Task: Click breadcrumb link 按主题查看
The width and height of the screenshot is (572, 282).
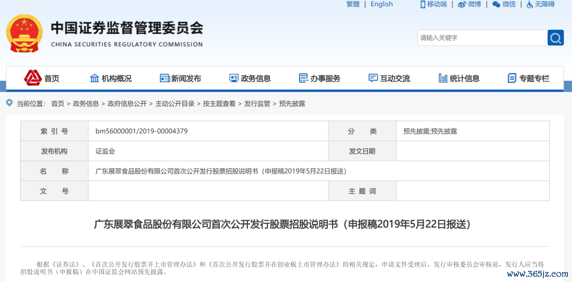Action: pos(219,104)
